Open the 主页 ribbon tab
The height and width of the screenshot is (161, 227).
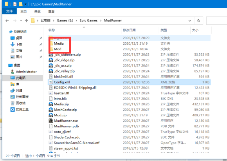(23, 11)
